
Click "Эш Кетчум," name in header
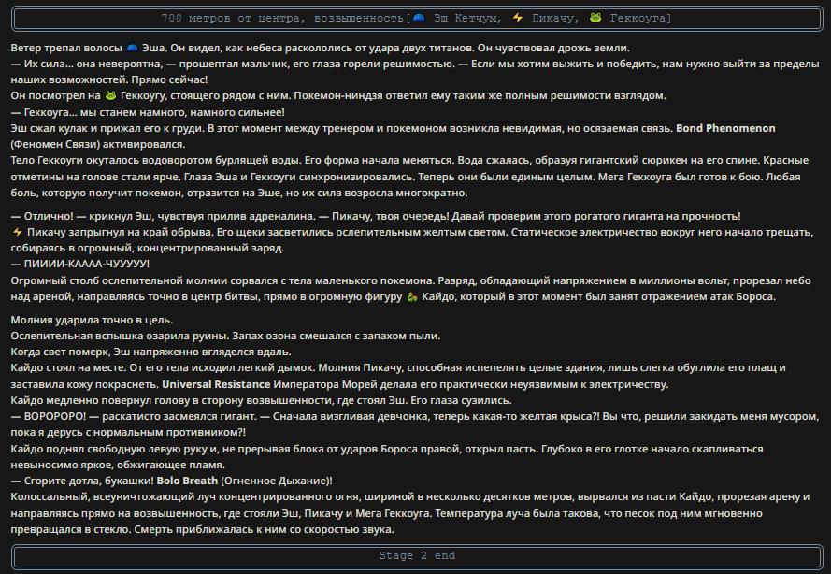(467, 19)
